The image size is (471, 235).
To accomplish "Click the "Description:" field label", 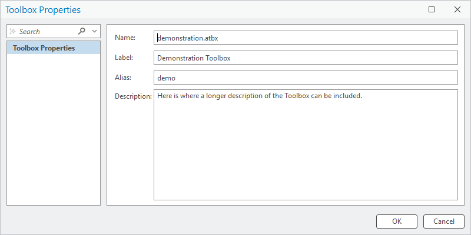I will (134, 96).
